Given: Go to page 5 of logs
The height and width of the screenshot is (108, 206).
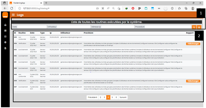Looking at the screenshot, I should pos(112,97).
